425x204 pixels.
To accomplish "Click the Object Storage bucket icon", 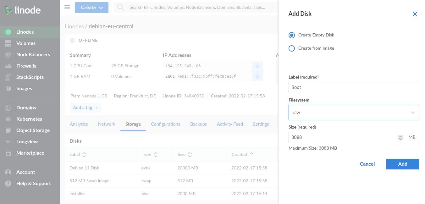I will [x=8, y=130].
